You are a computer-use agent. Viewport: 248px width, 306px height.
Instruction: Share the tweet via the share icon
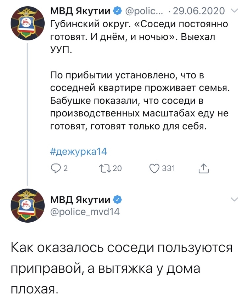click(204, 169)
